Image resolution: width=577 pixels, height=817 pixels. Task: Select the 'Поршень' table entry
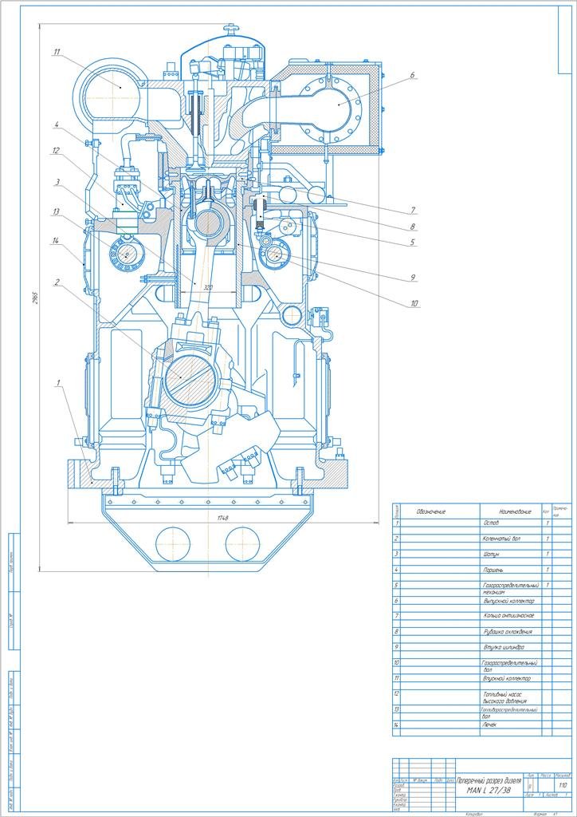[x=494, y=570]
